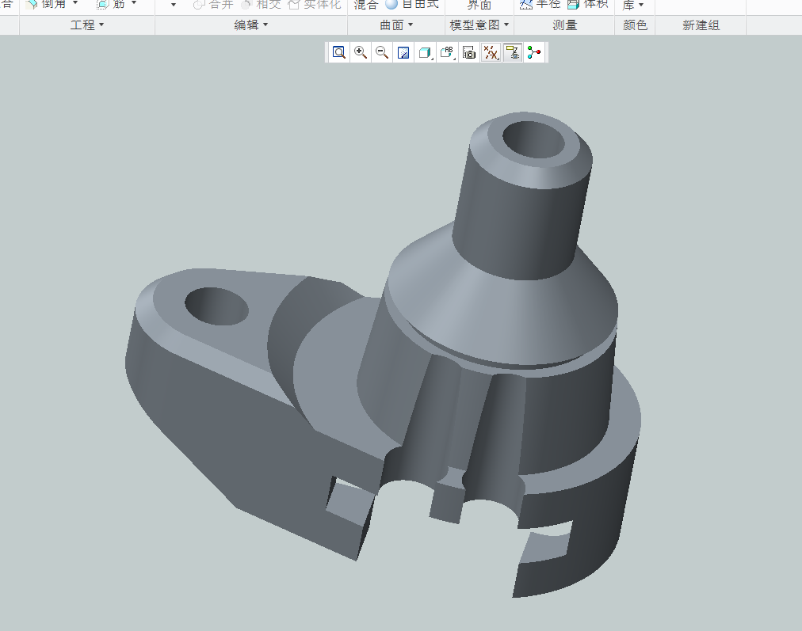The height and width of the screenshot is (631, 802).
Task: Click the Repaint screen icon
Action: [x=403, y=53]
